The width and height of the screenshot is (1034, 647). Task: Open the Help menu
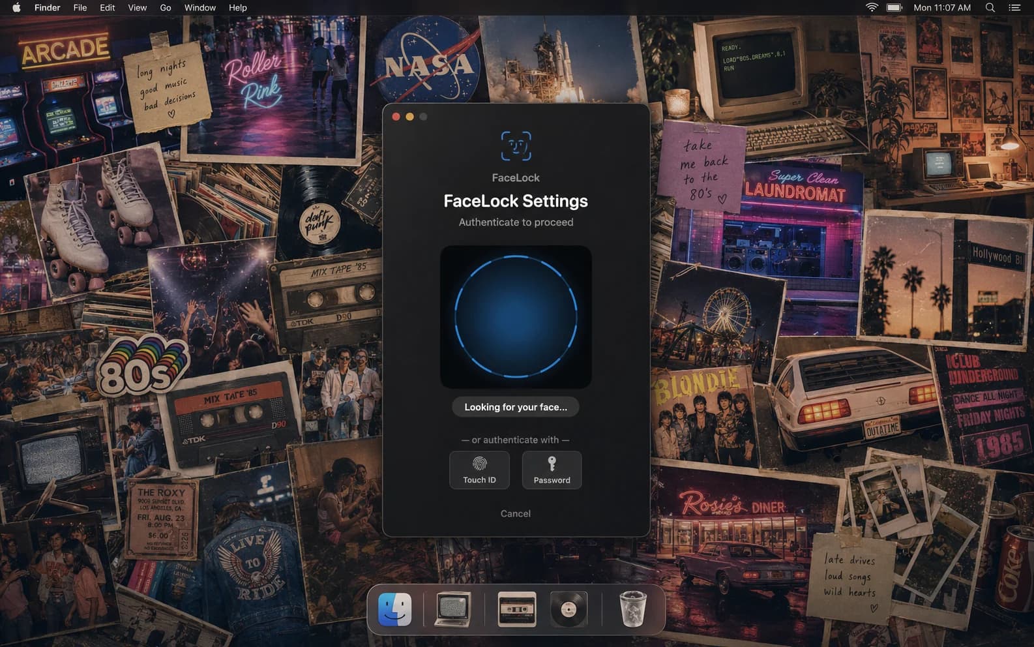(x=238, y=8)
